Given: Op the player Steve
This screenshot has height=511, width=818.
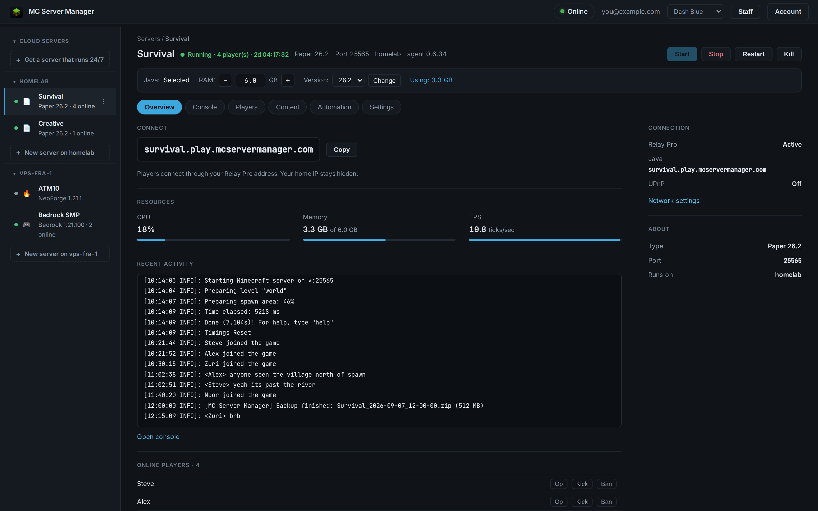Looking at the screenshot, I should 558,484.
